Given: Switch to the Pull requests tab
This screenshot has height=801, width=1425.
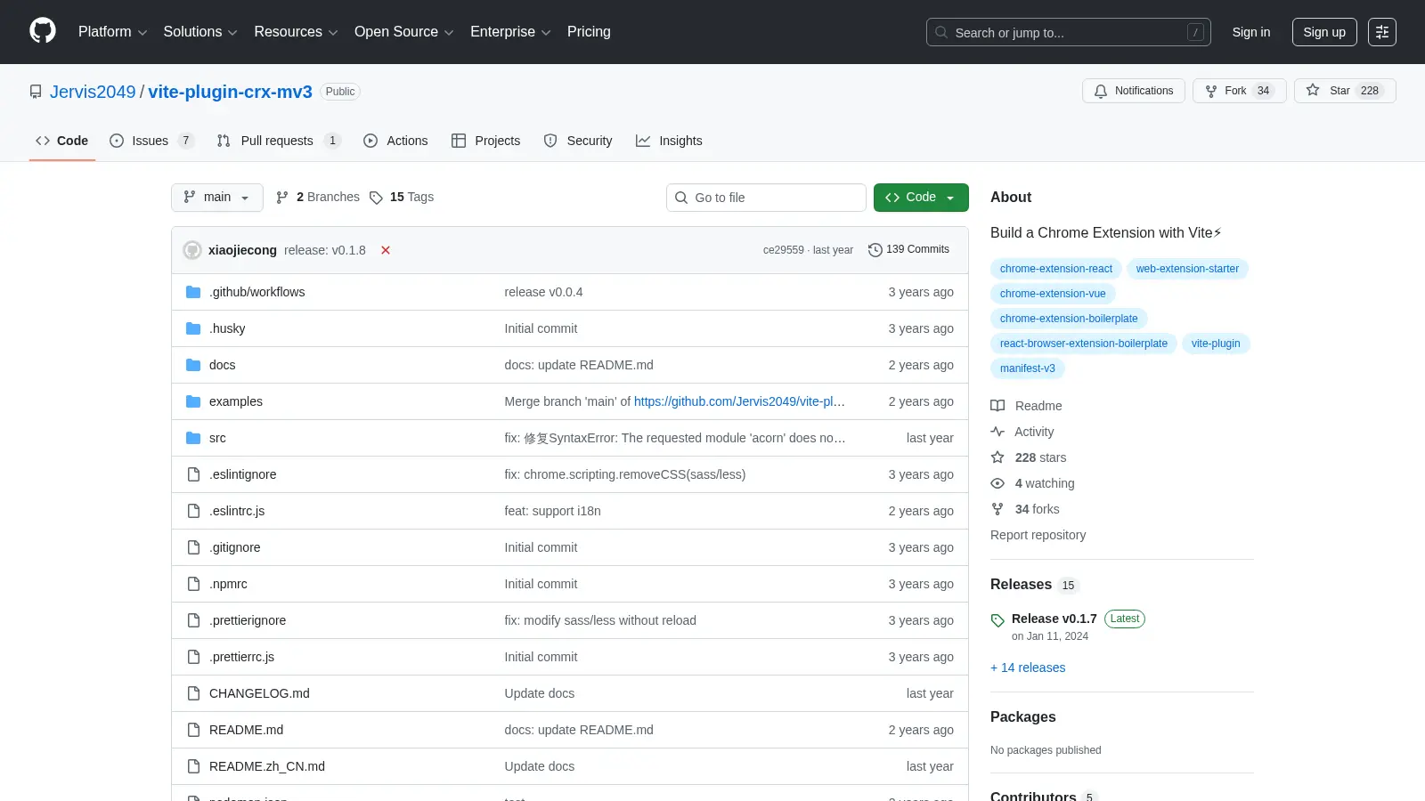Looking at the screenshot, I should click(x=278, y=141).
